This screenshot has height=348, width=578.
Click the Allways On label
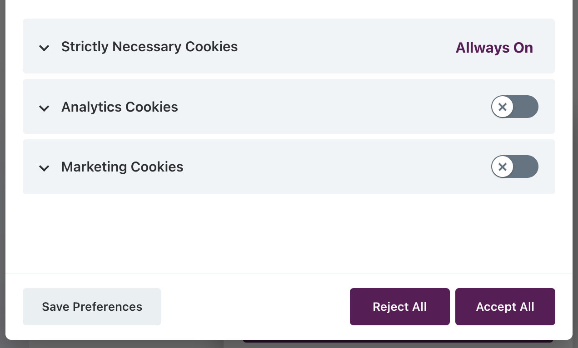click(494, 48)
